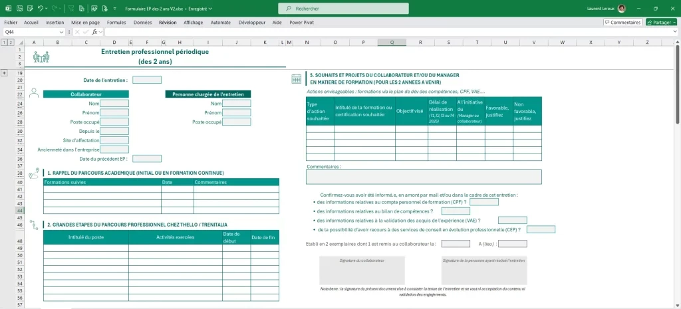Click the Date du précédent EP input cell

147,159
